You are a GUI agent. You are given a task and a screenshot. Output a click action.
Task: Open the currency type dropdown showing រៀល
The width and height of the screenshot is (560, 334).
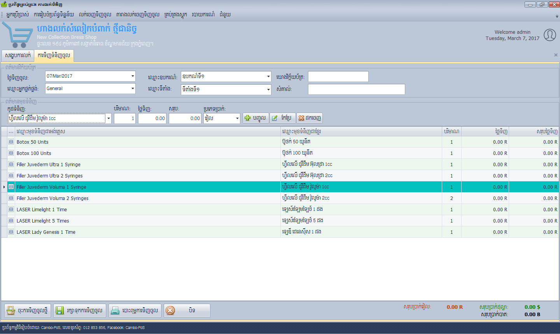coord(237,118)
